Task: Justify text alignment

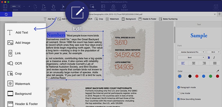Action: point(215,63)
